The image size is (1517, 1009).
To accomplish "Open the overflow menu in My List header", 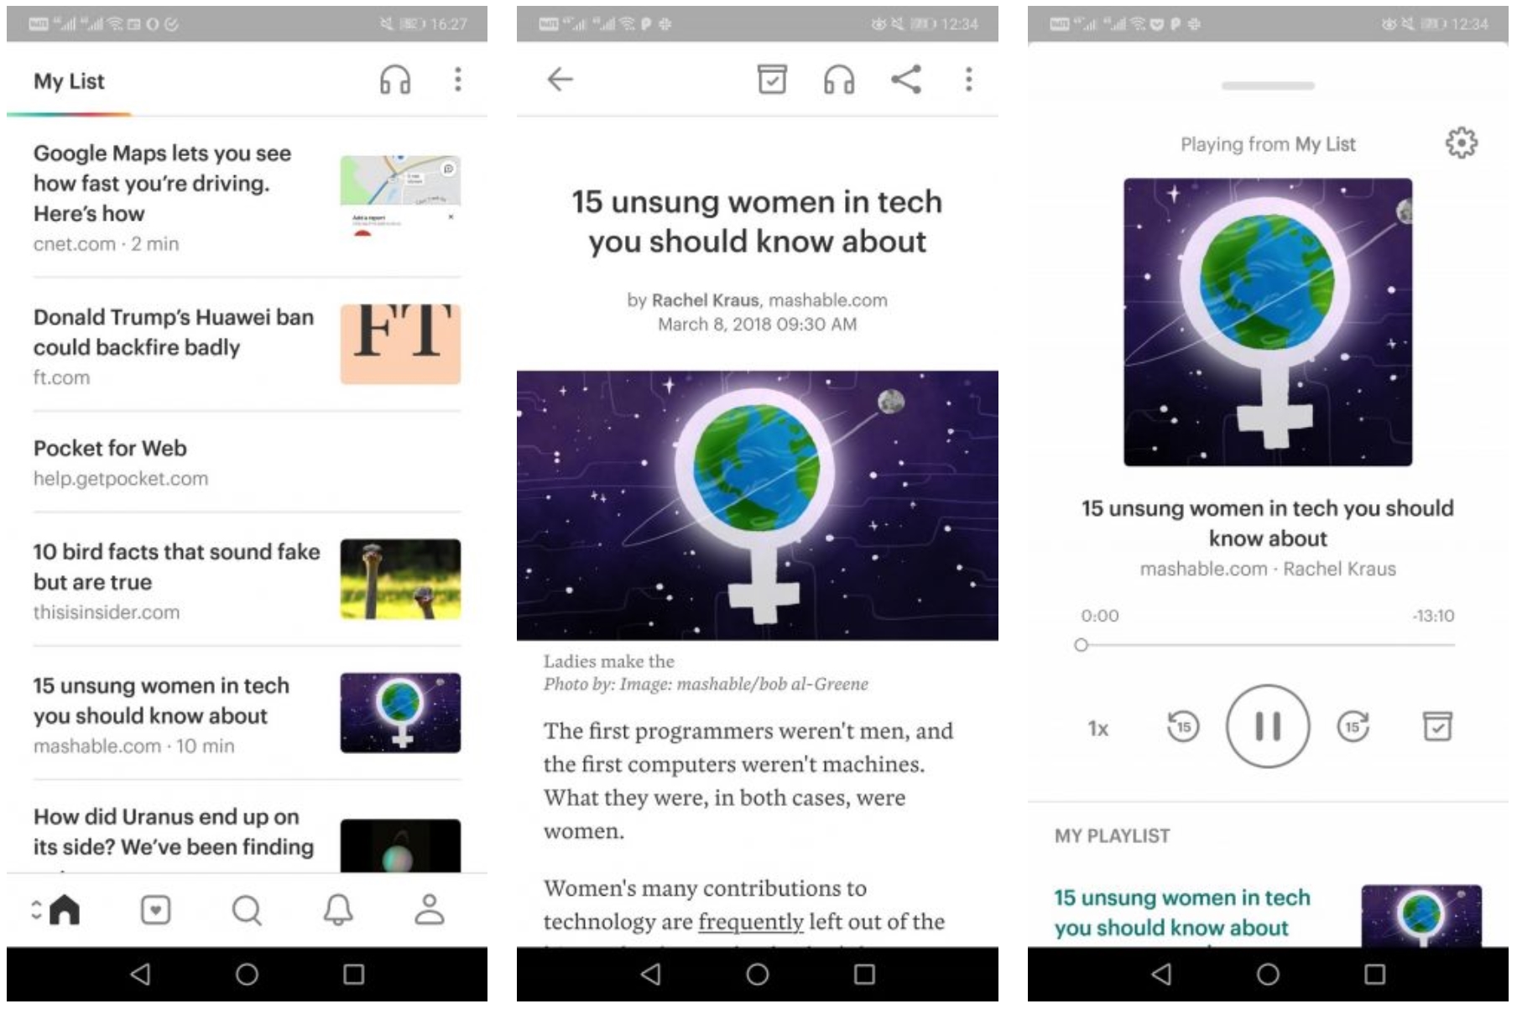I will click(x=457, y=80).
